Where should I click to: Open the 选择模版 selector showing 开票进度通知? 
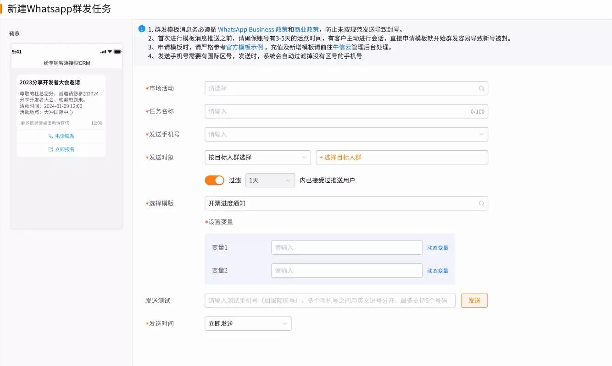pos(346,203)
